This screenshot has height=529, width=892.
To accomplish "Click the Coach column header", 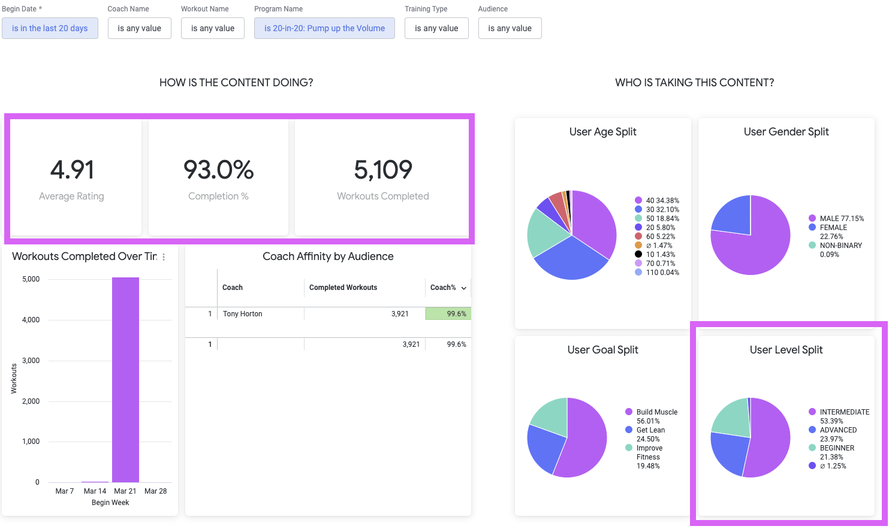I will point(233,288).
